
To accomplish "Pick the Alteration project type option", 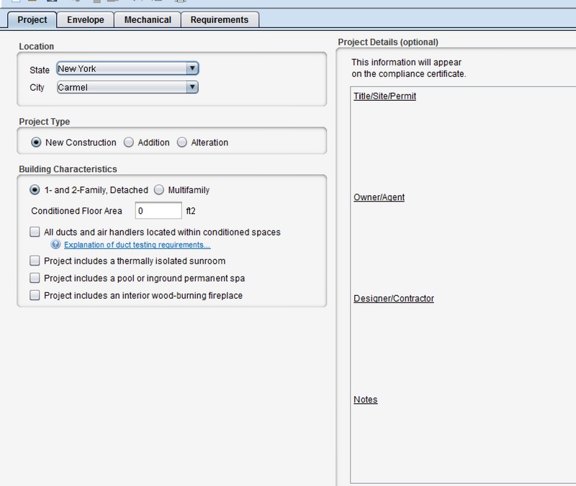I will coord(182,143).
